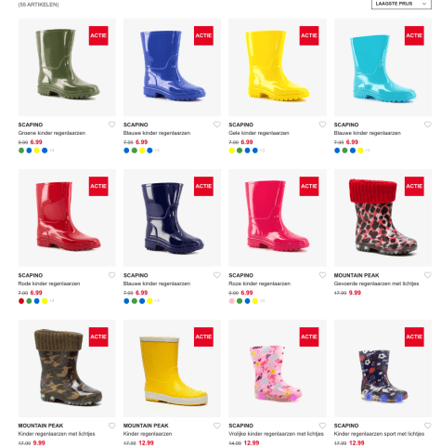Click ACTIE badge on turquoise boot
The width and height of the screenshot is (441, 448).
414,35
